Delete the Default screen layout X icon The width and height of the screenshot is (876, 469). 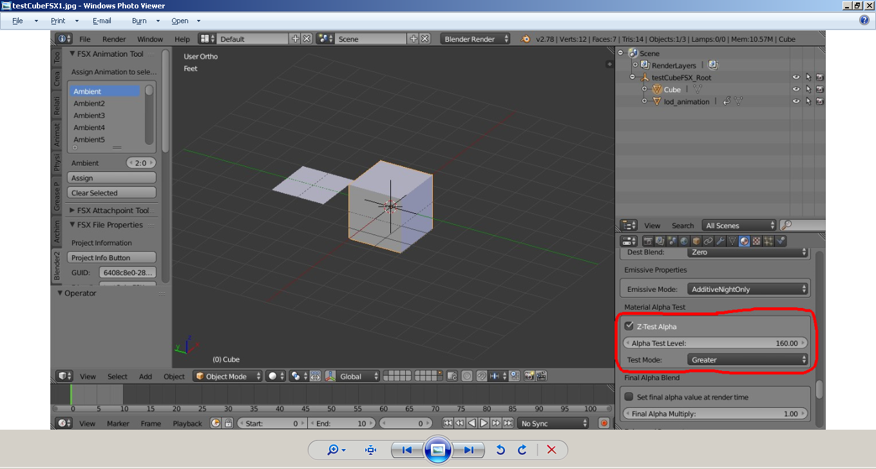307,39
